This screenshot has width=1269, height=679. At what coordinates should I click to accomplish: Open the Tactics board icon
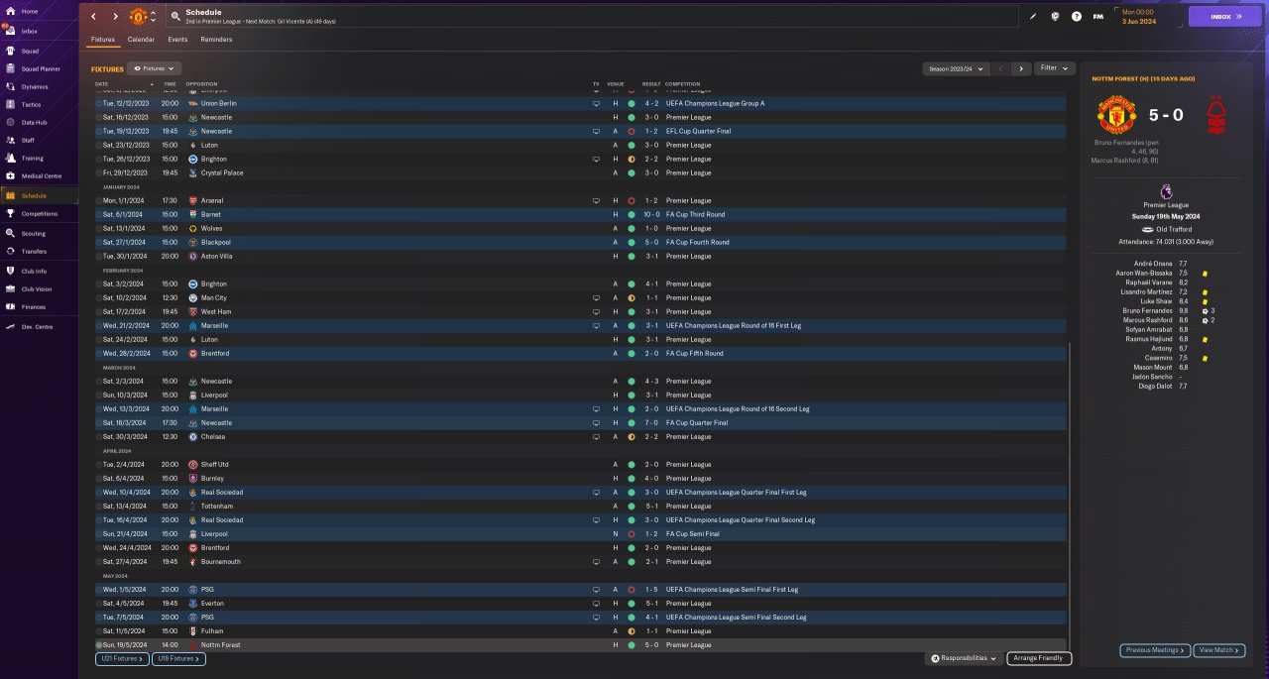click(9, 104)
